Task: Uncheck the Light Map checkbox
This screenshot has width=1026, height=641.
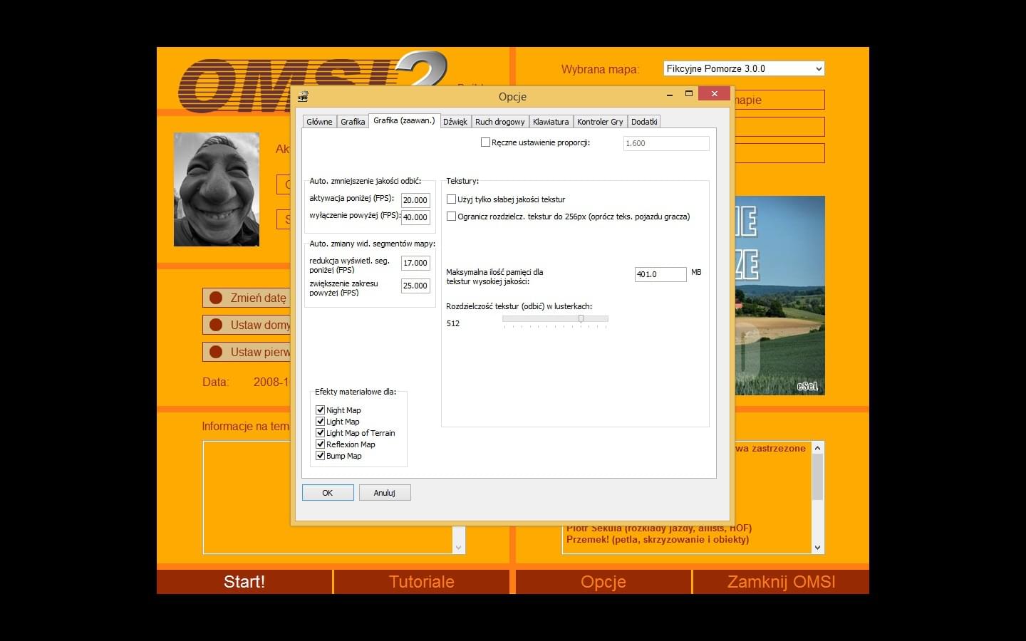Action: point(320,422)
